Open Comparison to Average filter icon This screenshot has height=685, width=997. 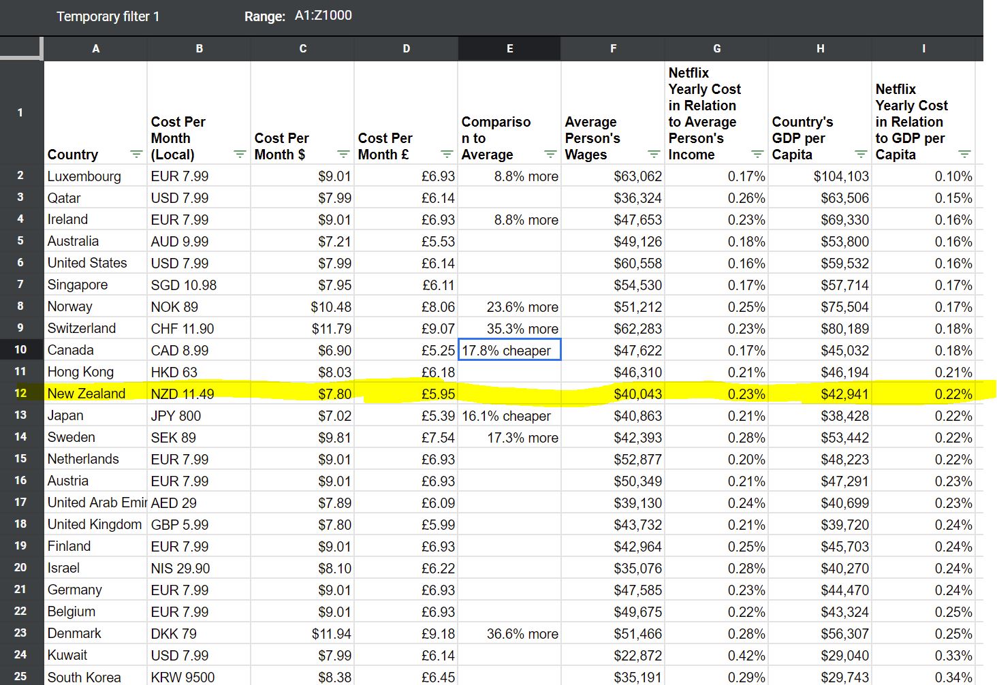point(550,155)
